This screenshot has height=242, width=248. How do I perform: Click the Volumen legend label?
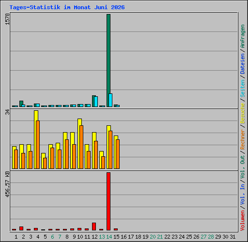[243, 220]
